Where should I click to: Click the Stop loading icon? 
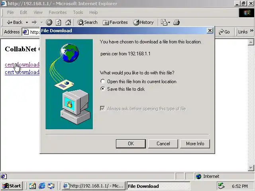pyautogui.click(x=49, y=22)
